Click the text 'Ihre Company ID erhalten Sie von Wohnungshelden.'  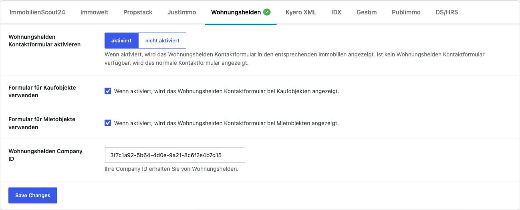[x=171, y=169]
